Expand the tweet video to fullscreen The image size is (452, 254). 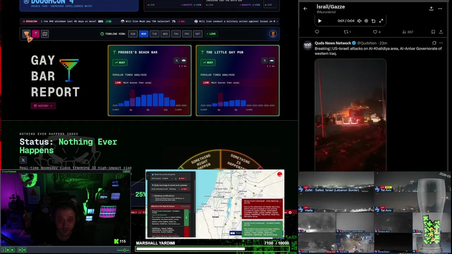(x=381, y=21)
